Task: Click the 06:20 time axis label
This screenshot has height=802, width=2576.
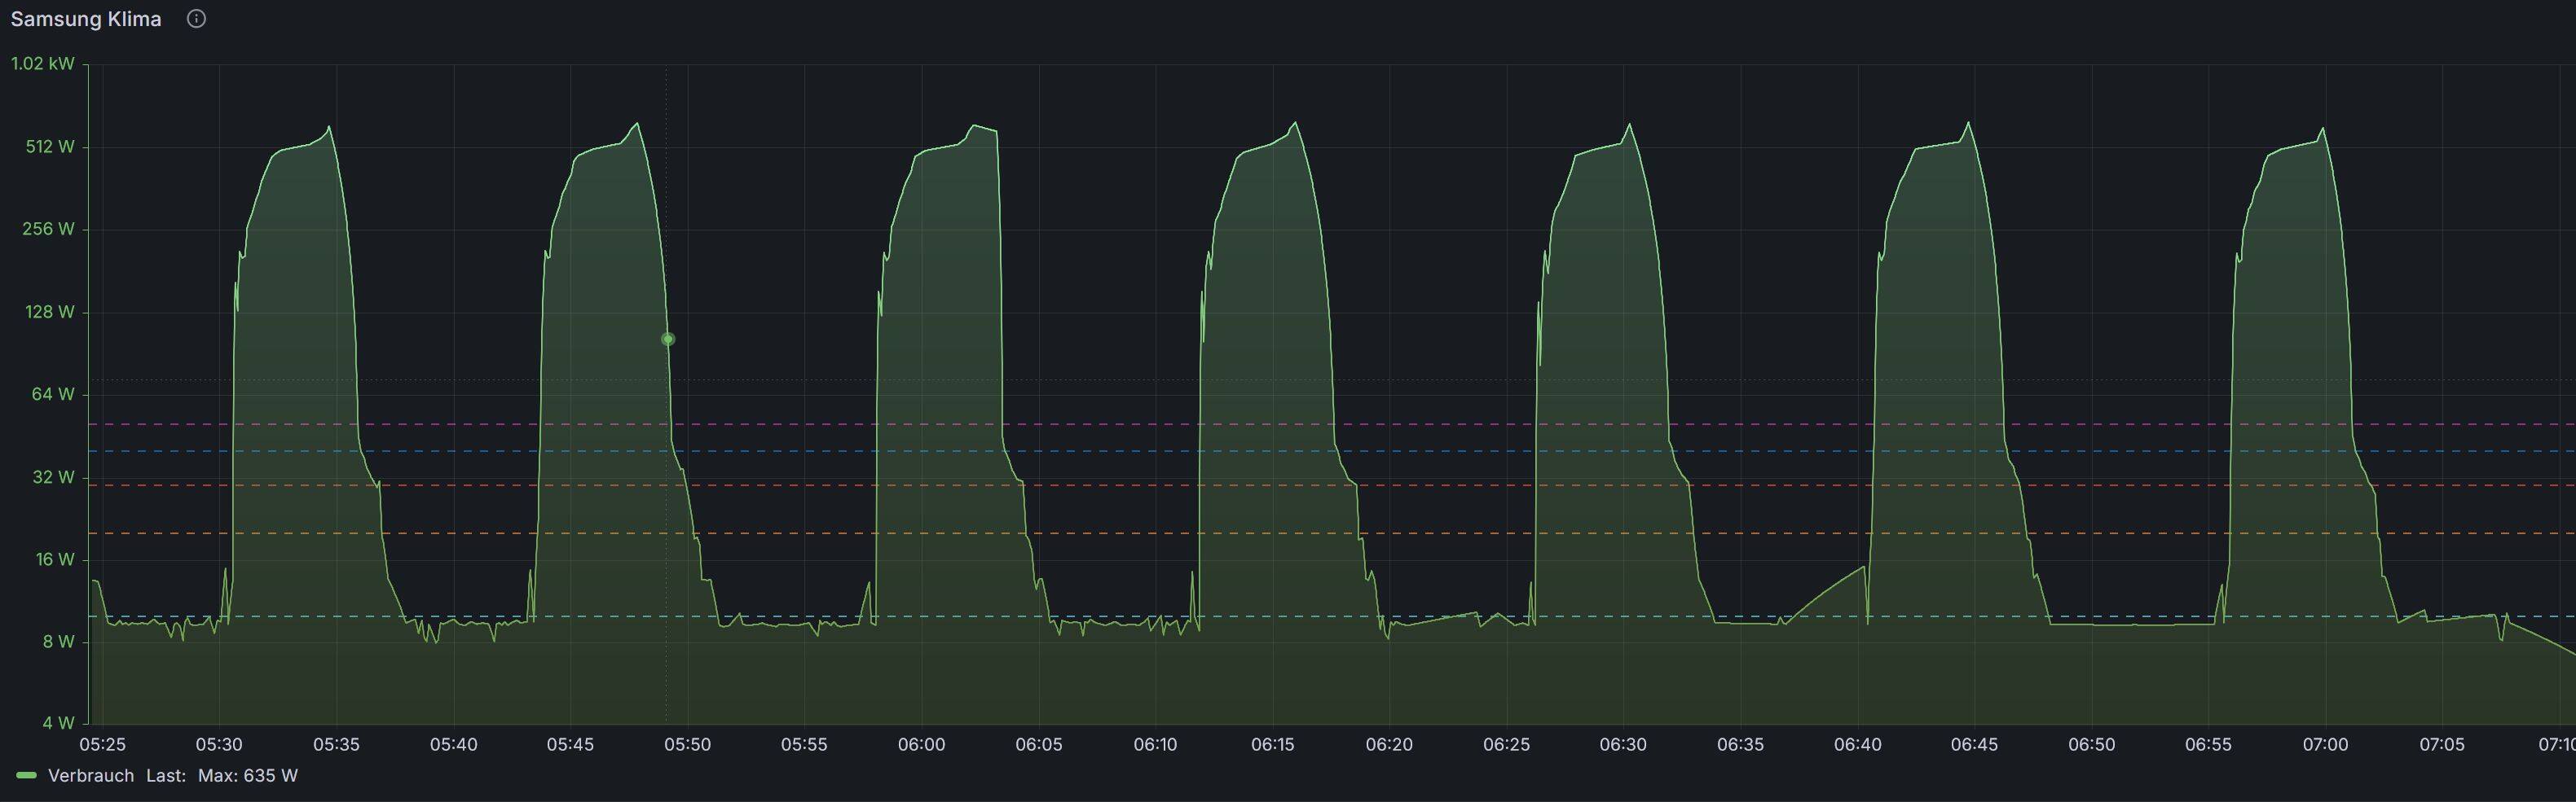Action: [x=1390, y=745]
